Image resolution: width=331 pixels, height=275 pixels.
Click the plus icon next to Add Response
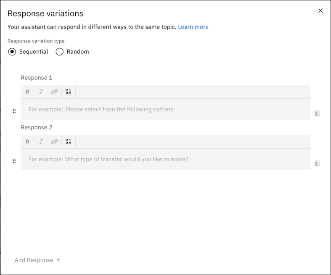click(x=58, y=260)
